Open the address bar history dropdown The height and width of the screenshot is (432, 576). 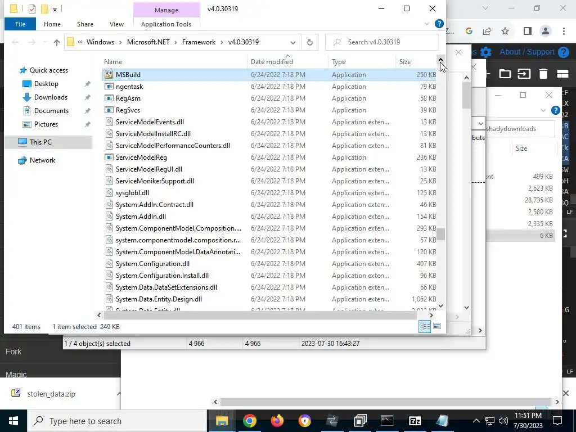[x=292, y=42]
